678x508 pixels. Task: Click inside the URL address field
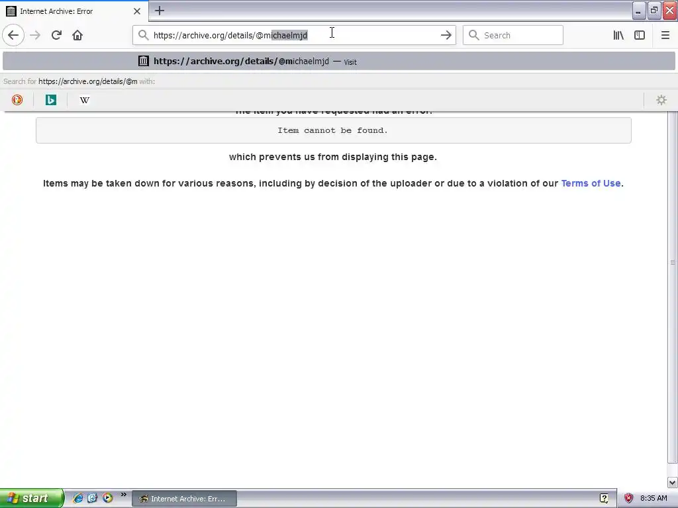(x=294, y=35)
